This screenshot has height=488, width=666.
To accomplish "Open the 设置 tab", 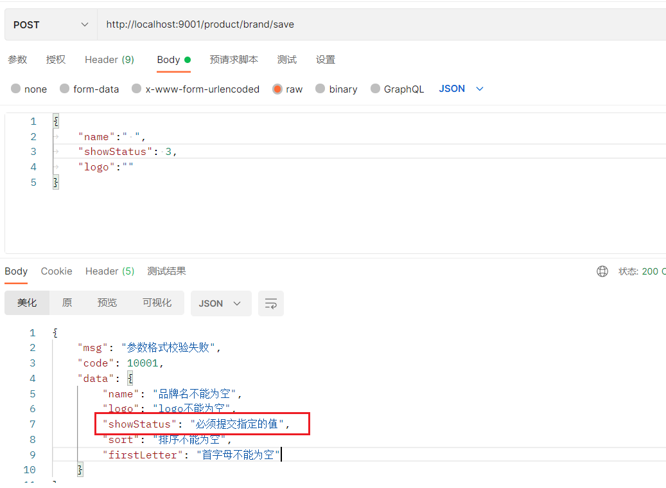I will pyautogui.click(x=326, y=60).
